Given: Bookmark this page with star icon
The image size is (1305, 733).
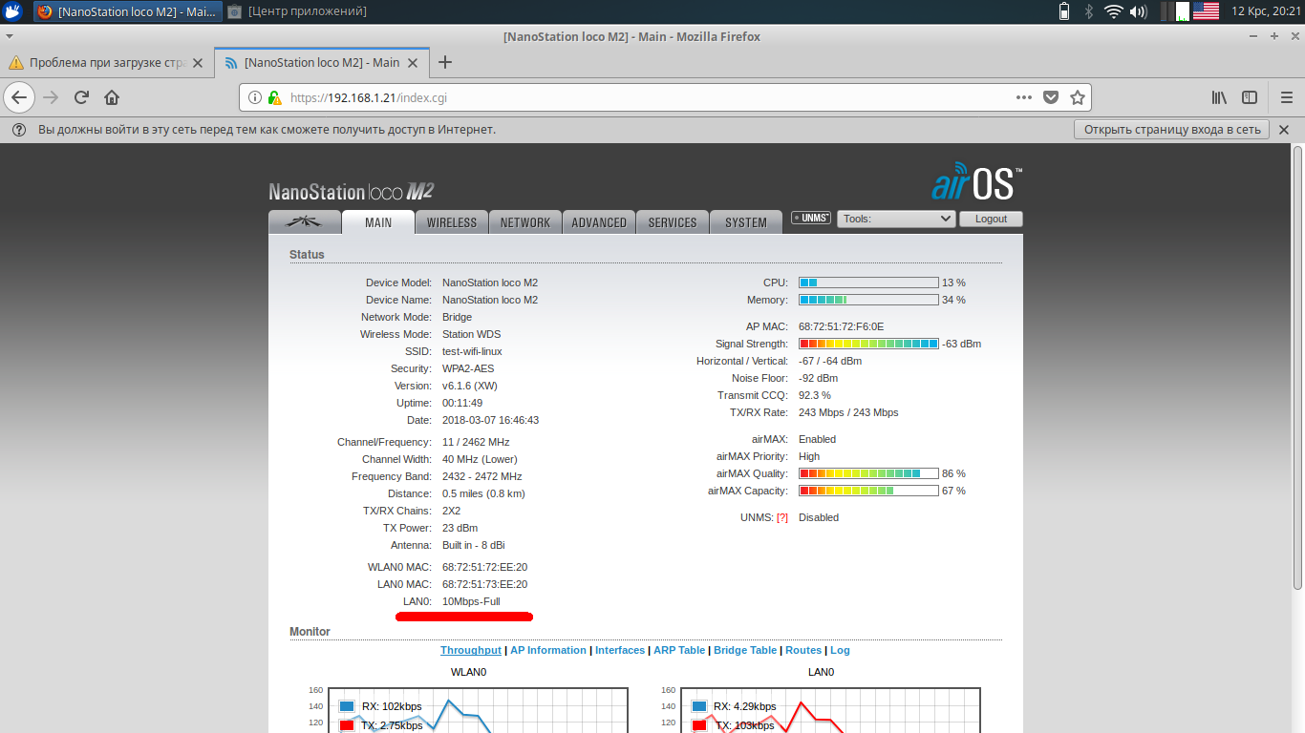Looking at the screenshot, I should point(1078,97).
